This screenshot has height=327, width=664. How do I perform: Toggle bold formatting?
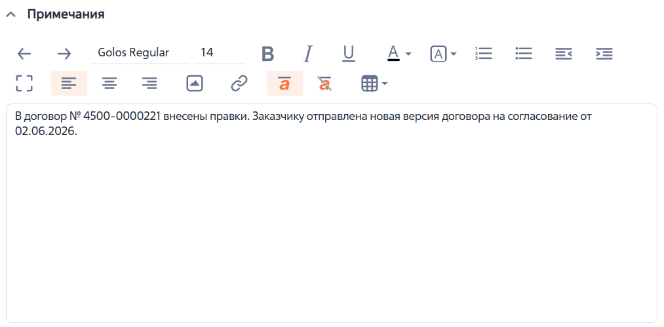pos(267,54)
